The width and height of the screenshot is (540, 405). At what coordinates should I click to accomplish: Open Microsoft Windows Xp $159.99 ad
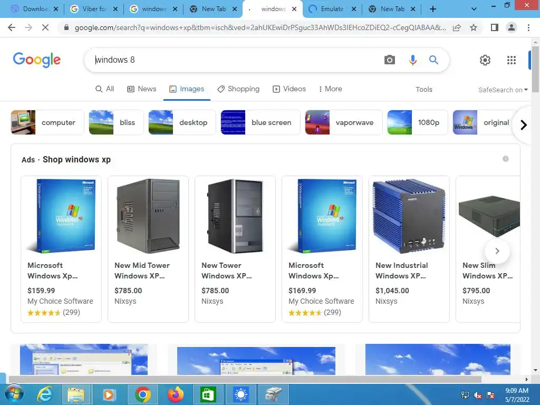click(61, 249)
